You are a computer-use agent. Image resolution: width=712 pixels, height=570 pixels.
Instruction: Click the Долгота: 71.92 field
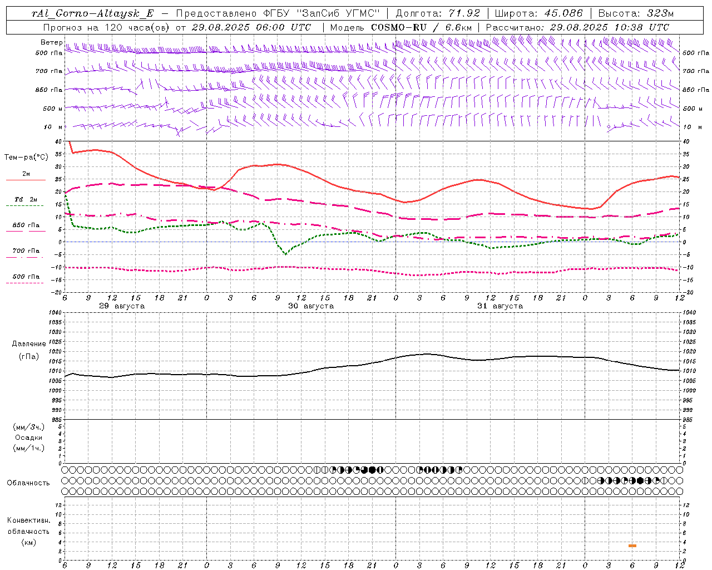click(438, 14)
